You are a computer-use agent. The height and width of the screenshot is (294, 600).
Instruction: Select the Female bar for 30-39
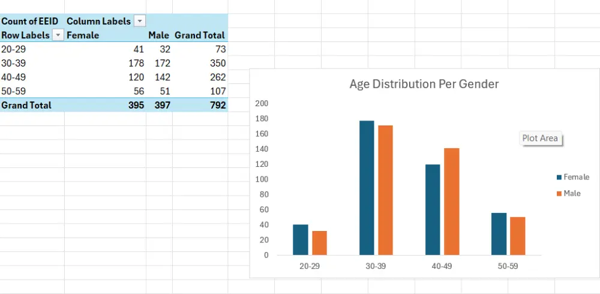click(x=367, y=188)
